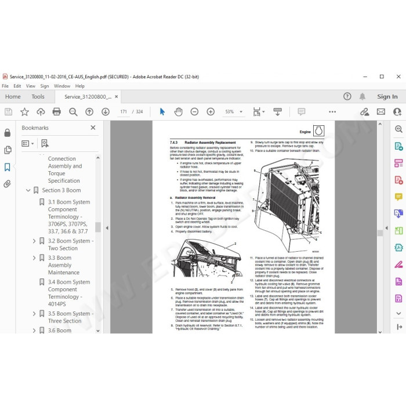Open the Export PDF tool
The width and height of the screenshot is (406, 406).
pyautogui.click(x=398, y=146)
